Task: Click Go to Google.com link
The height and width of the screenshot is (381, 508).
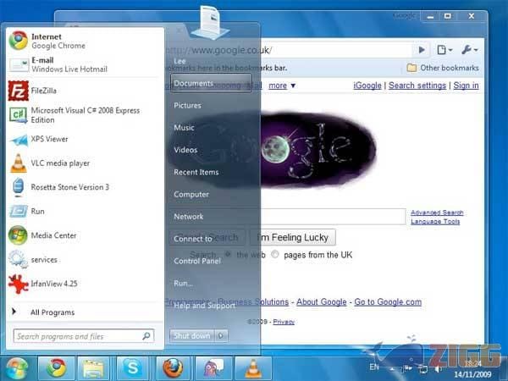Action: pyautogui.click(x=388, y=302)
